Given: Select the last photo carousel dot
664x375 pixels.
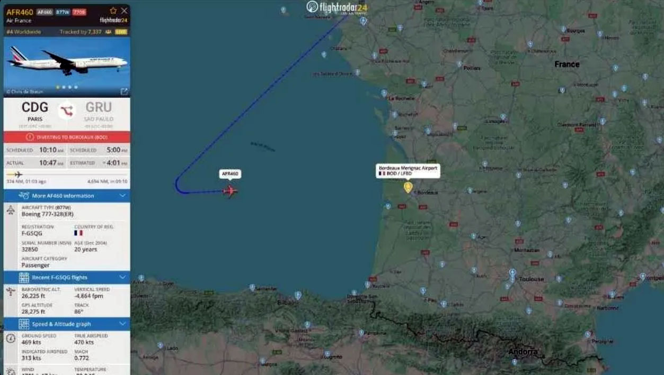Looking at the screenshot, I should [x=76, y=87].
